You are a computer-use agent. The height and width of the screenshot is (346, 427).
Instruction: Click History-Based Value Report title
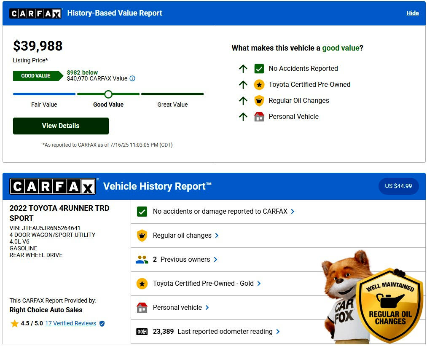[x=115, y=13]
